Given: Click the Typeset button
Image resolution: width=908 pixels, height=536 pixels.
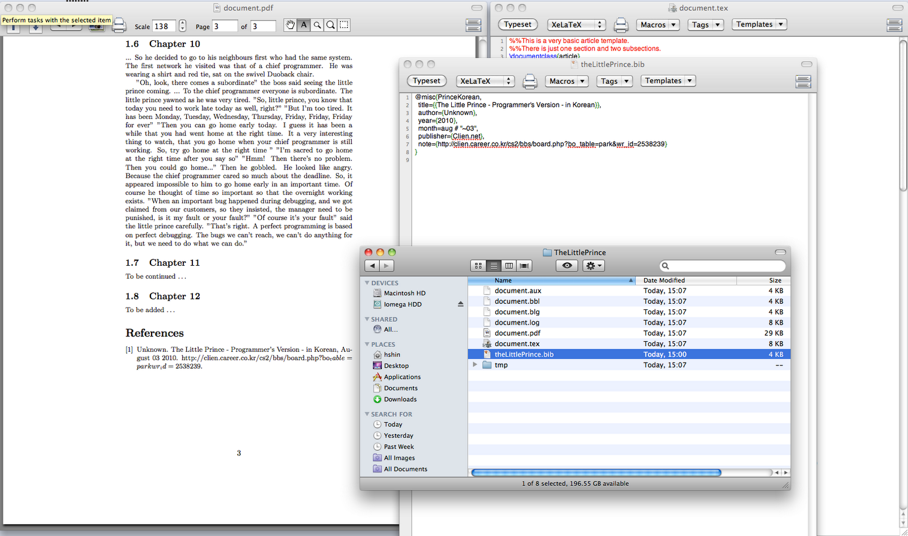Looking at the screenshot, I should point(427,80).
